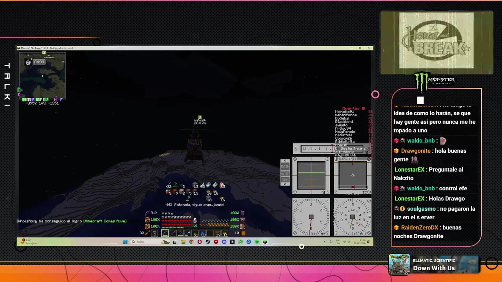Show hidden system tray icons
The image size is (502, 282).
(x=325, y=242)
